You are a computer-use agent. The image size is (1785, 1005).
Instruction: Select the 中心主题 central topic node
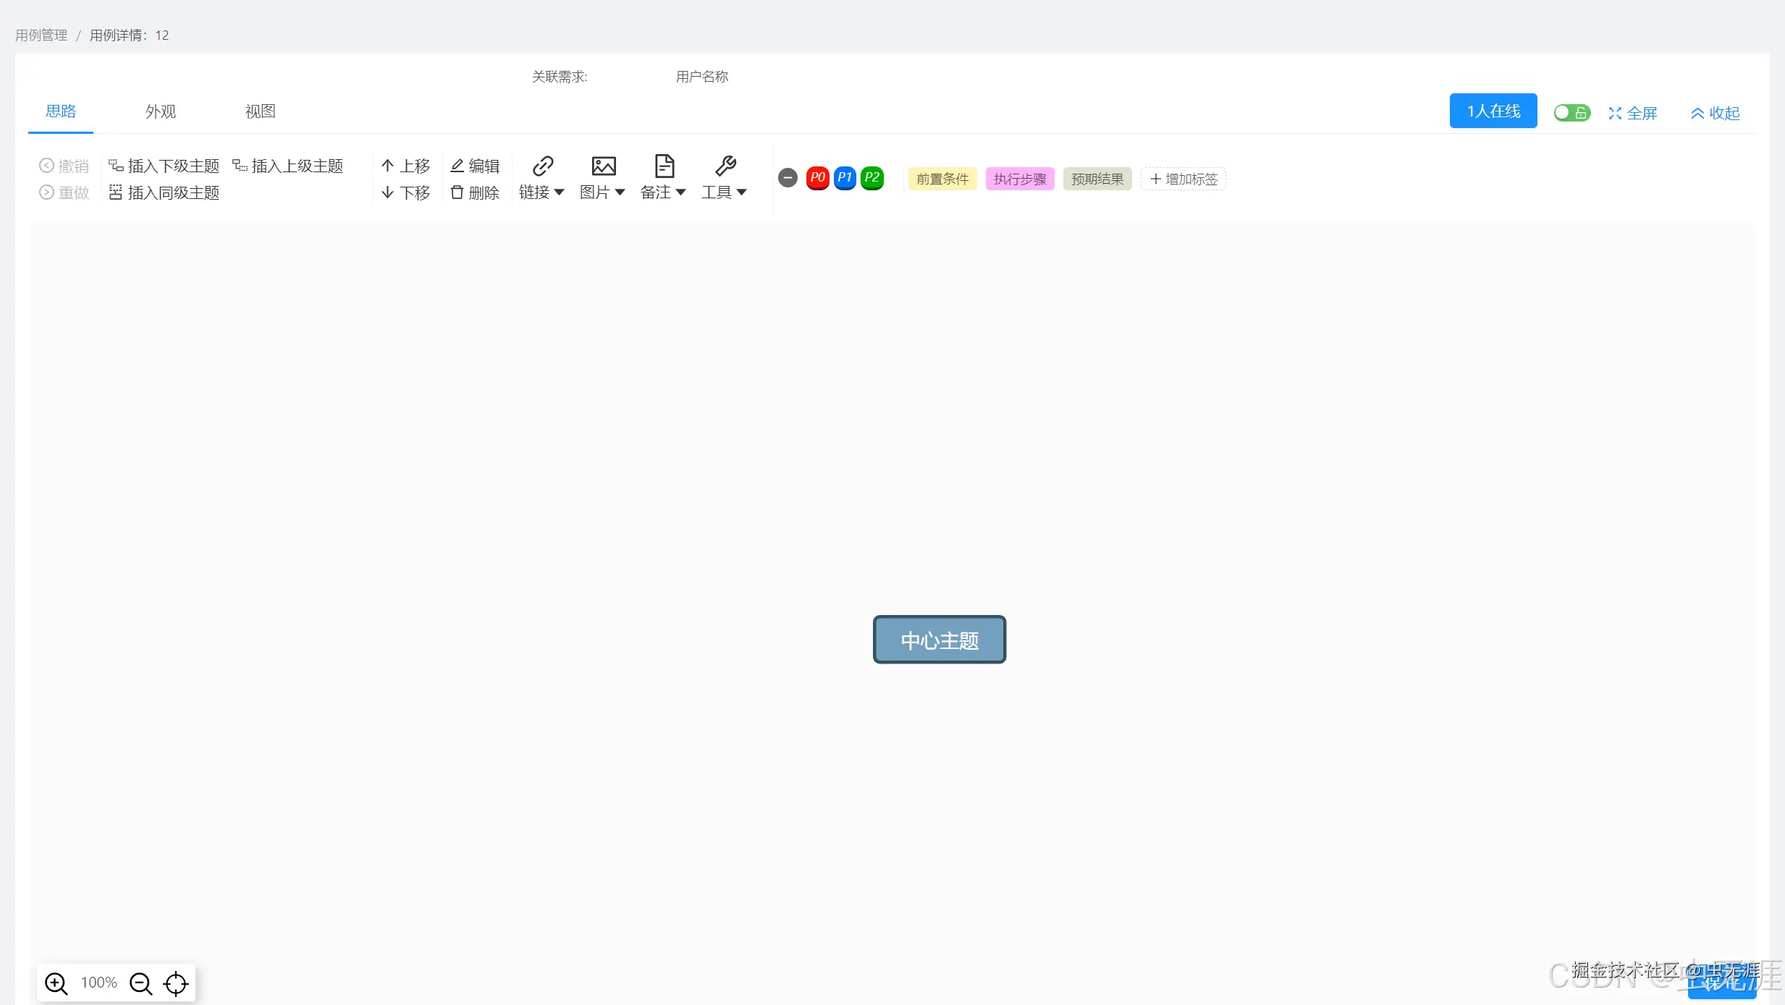coord(939,640)
